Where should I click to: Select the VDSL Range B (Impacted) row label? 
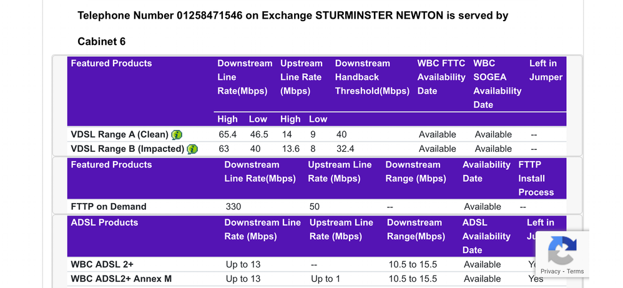127,149
